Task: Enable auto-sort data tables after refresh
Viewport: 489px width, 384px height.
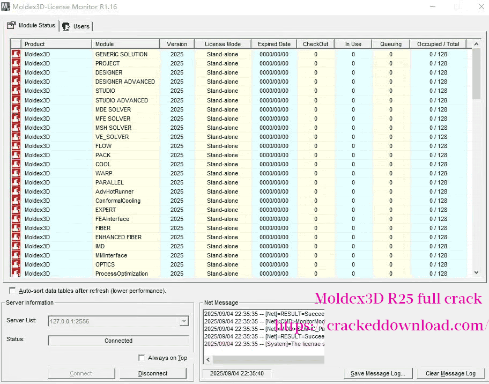Action: 12,290
